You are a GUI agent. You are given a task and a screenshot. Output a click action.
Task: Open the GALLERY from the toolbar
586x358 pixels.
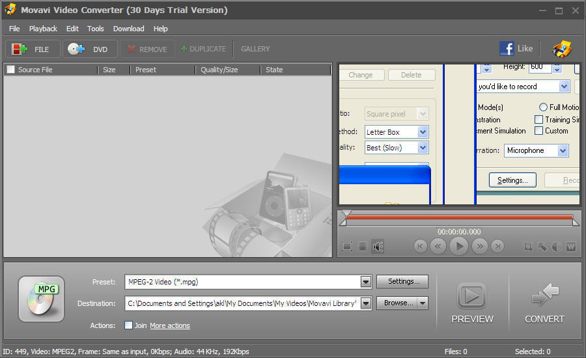coord(255,49)
